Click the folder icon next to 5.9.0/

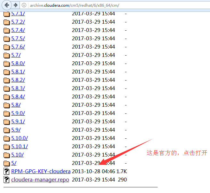6,113
